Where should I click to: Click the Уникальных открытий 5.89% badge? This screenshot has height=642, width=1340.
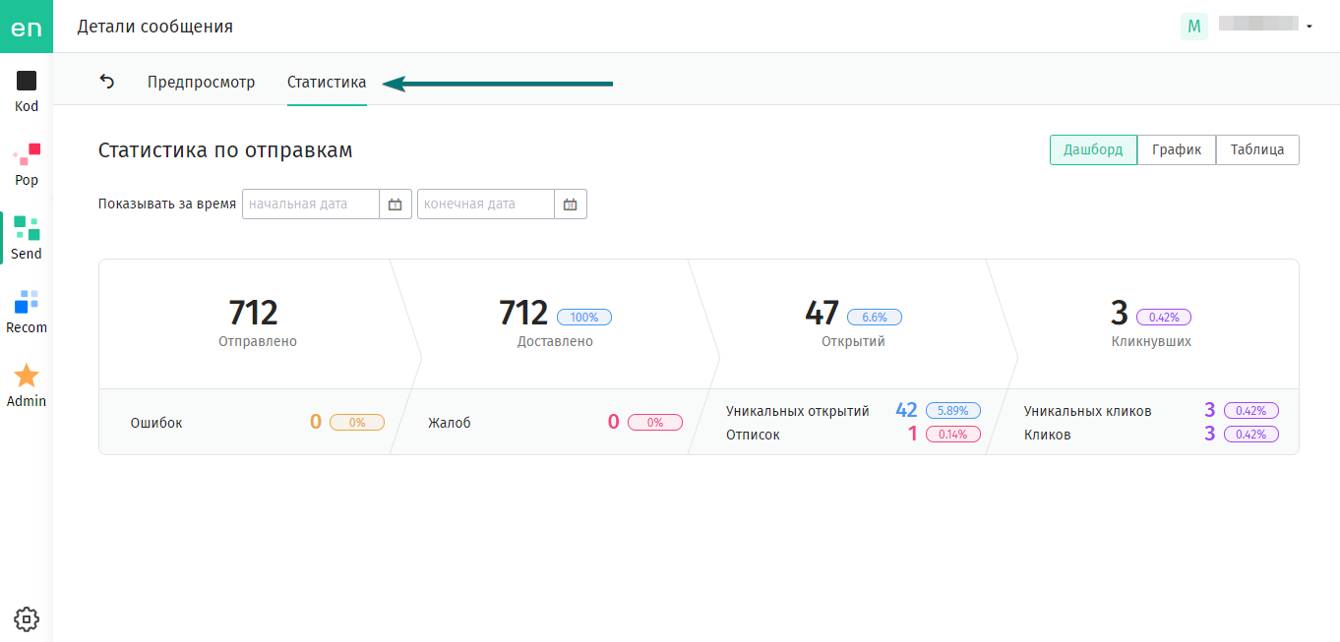953,411
